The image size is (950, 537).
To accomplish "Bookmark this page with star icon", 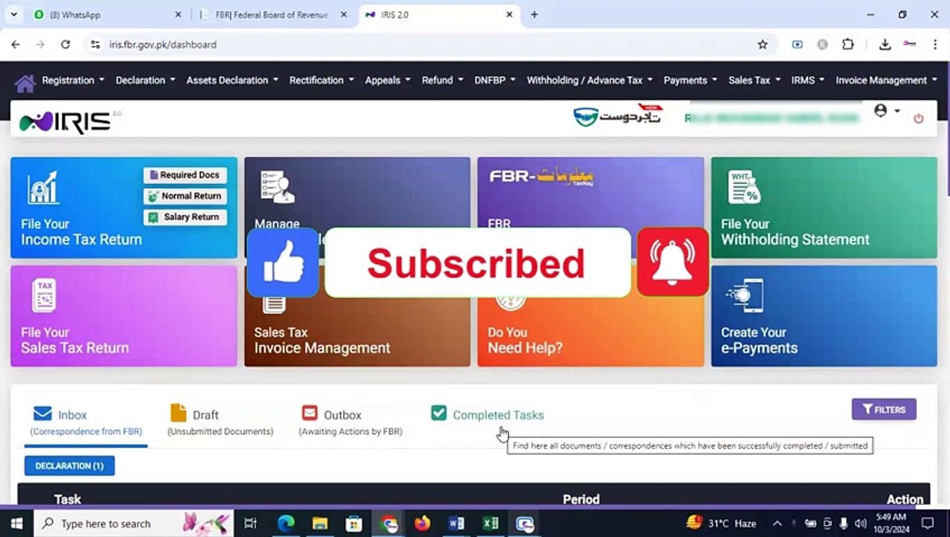I will click(x=763, y=45).
